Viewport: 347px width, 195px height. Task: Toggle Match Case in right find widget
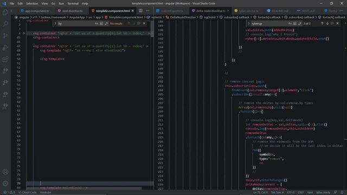point(290,23)
